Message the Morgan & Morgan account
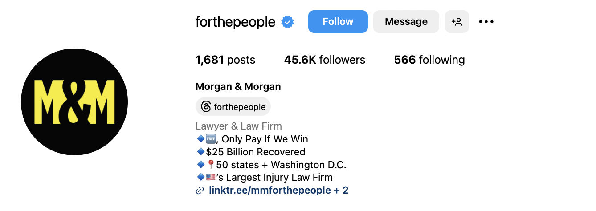596x211 pixels. click(406, 21)
